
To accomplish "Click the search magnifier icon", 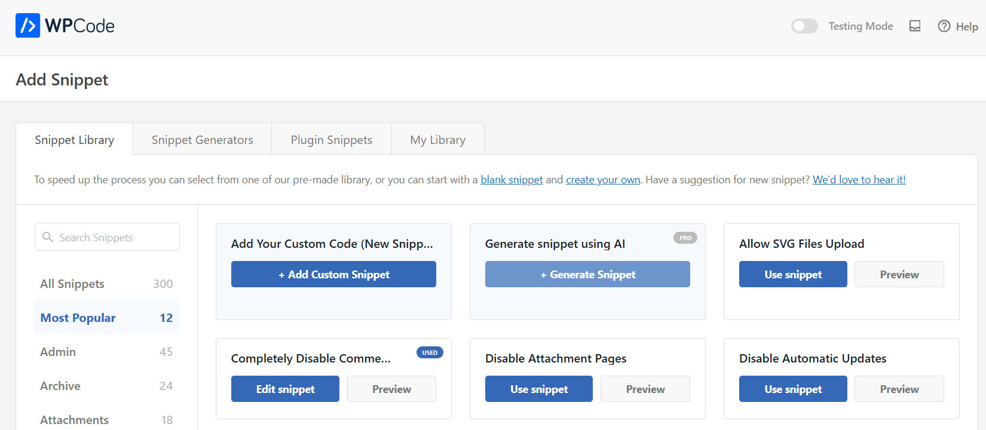I will pyautogui.click(x=48, y=237).
